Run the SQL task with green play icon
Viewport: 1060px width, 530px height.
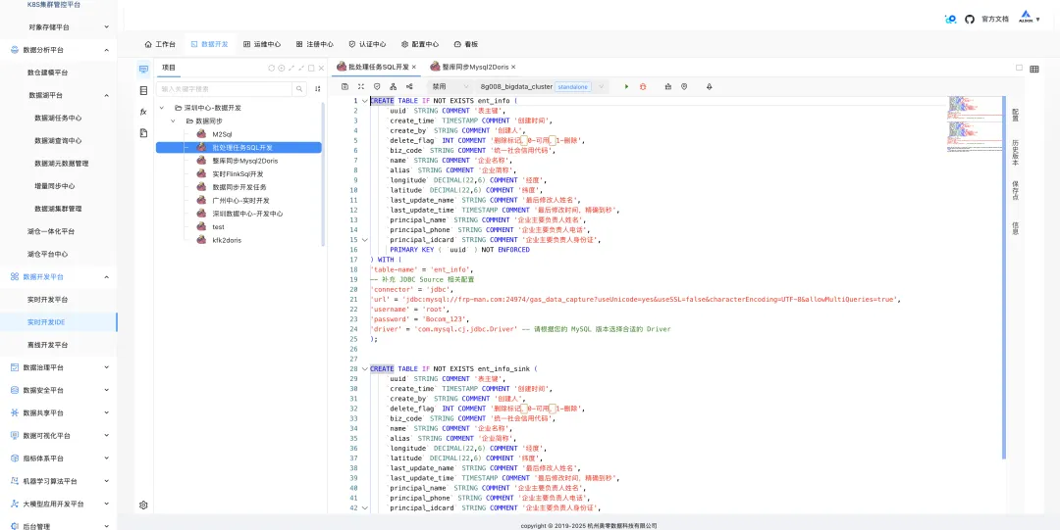(x=626, y=86)
